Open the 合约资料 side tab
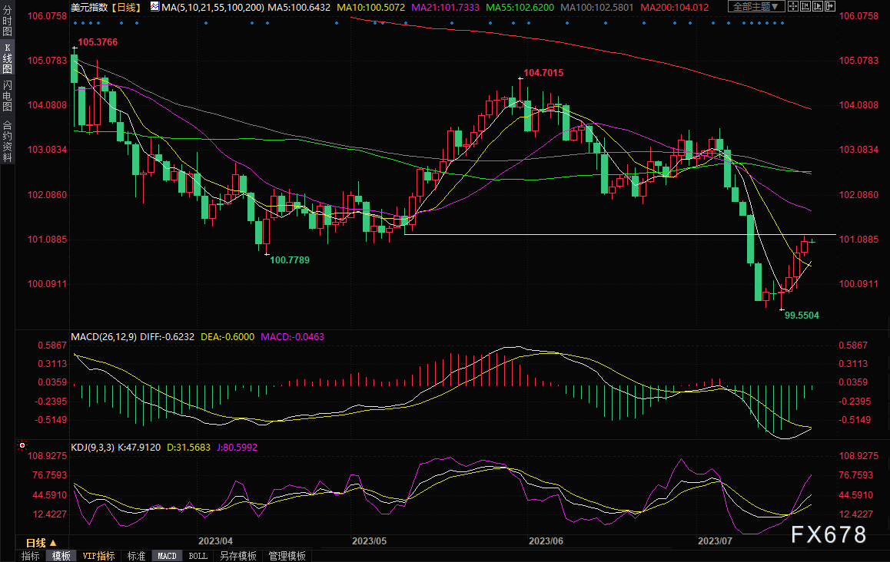 8,140
